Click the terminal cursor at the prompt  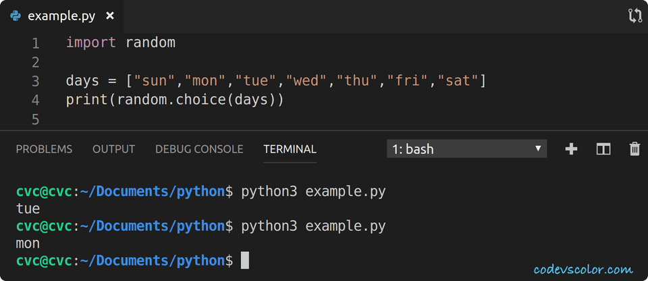point(245,260)
